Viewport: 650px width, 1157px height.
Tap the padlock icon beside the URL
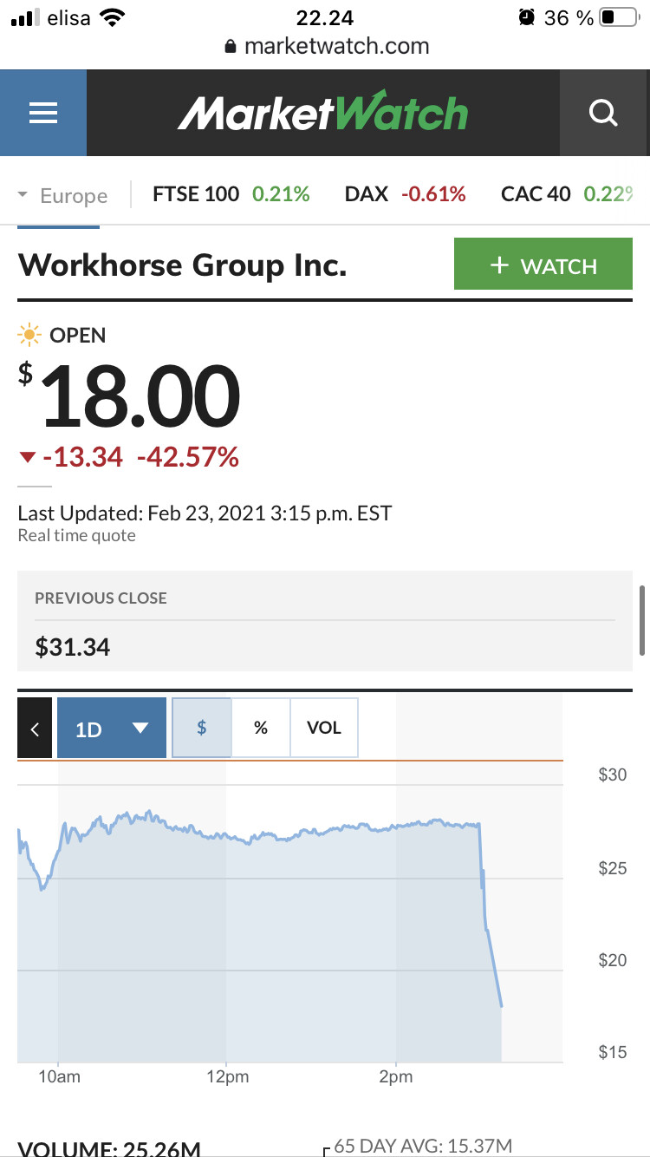(x=231, y=47)
